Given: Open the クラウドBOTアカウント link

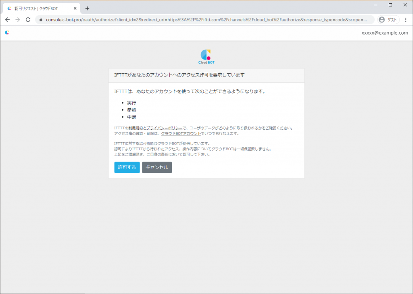Looking at the screenshot, I should click(181, 134).
